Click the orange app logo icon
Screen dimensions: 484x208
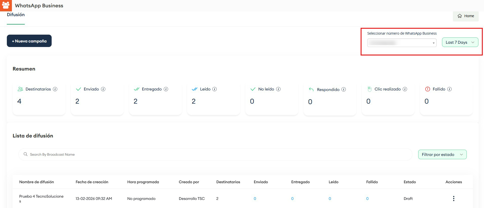click(x=6, y=6)
